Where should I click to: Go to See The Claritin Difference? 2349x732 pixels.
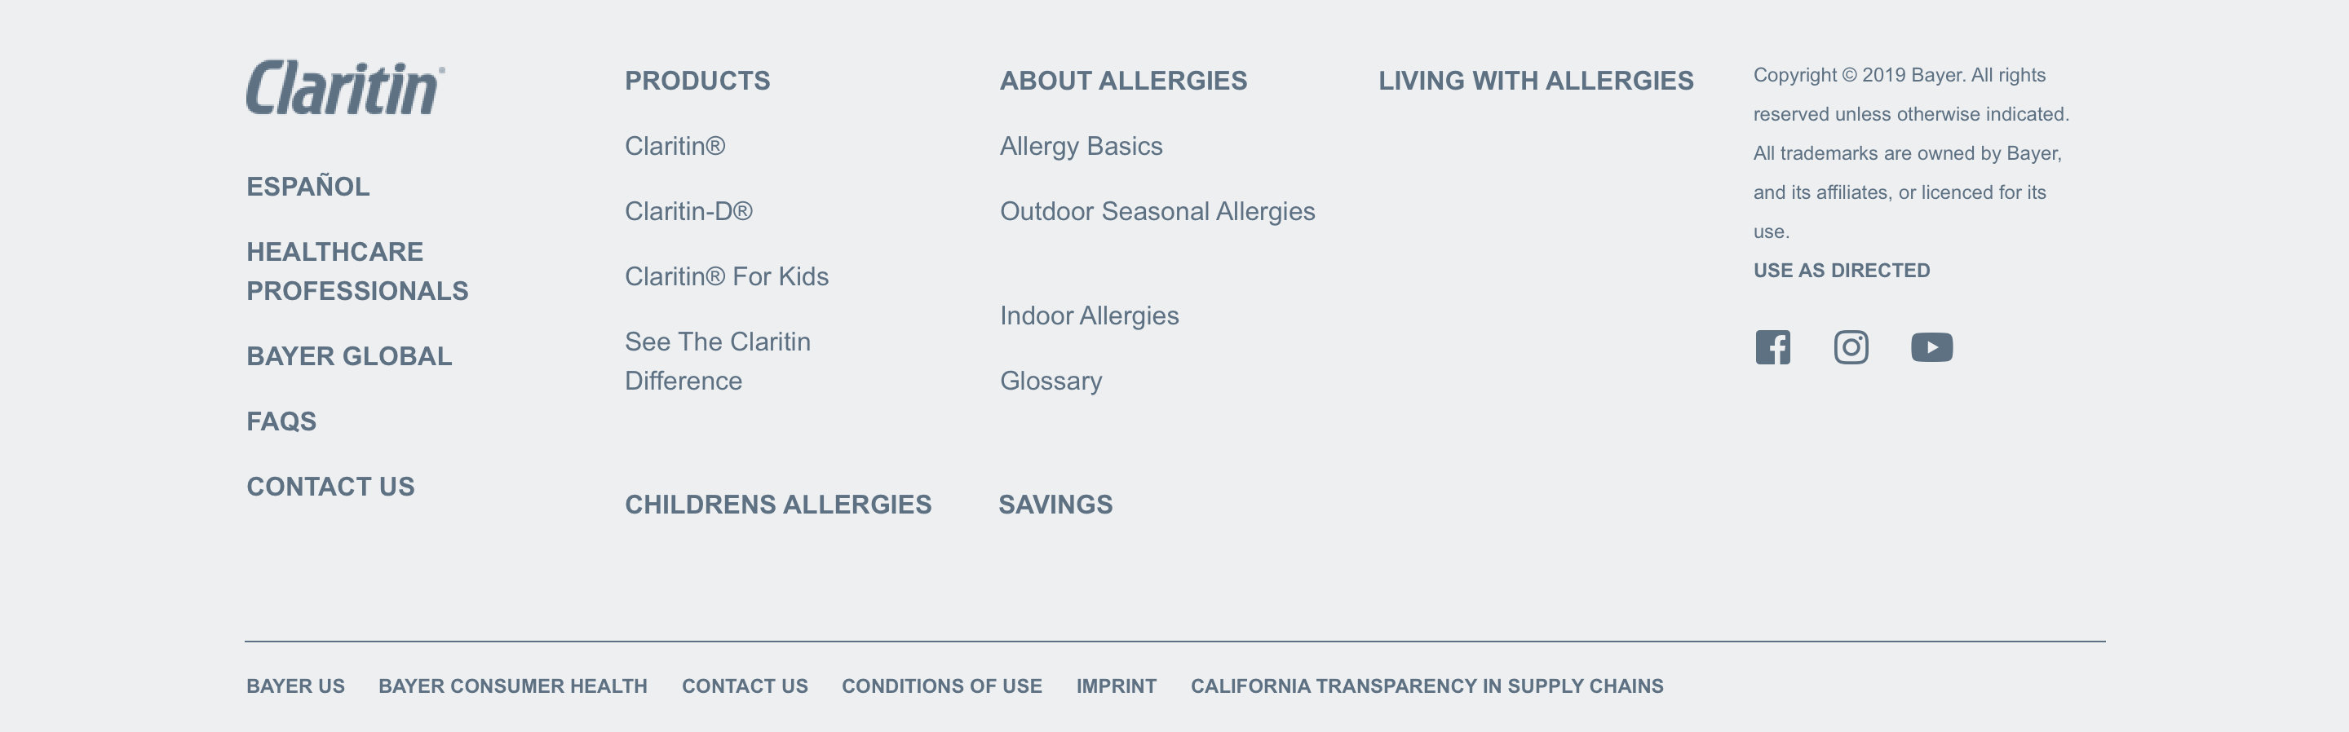point(718,361)
